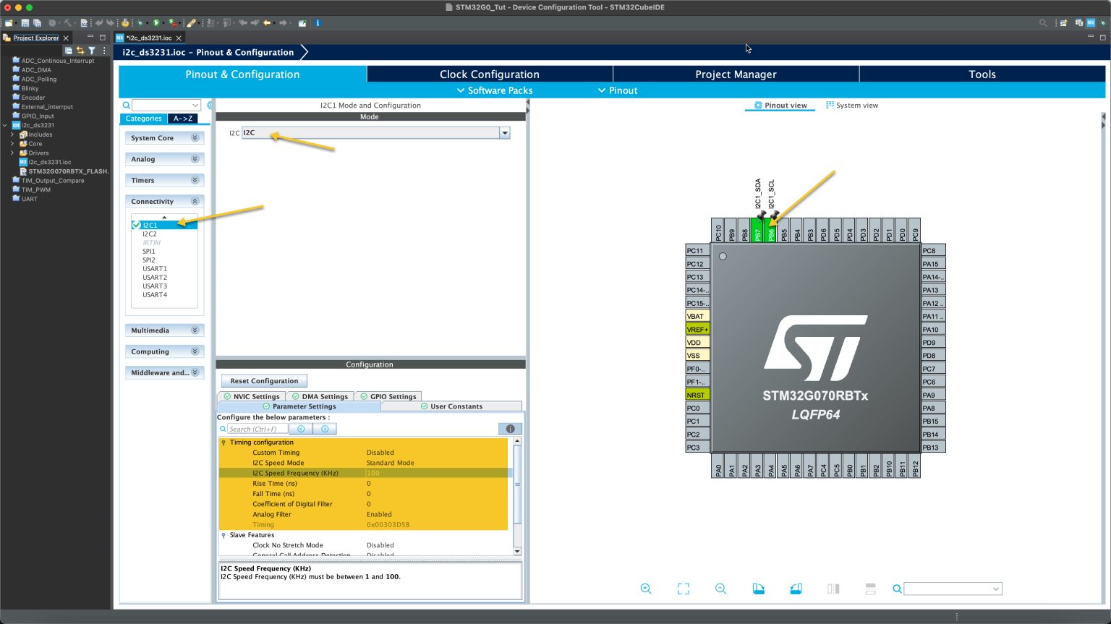This screenshot has width=1111, height=624.
Task: Run the project using the green play icon
Action: [x=156, y=22]
